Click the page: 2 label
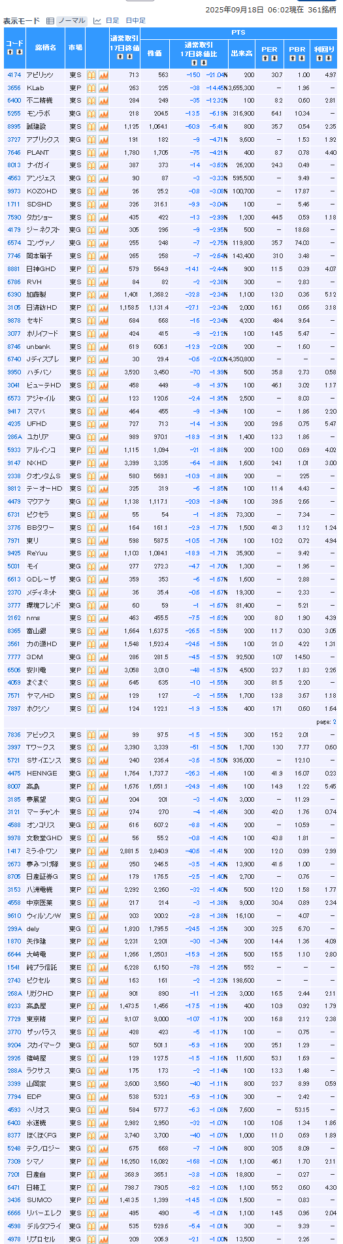The image size is (343, 1244). [326, 722]
